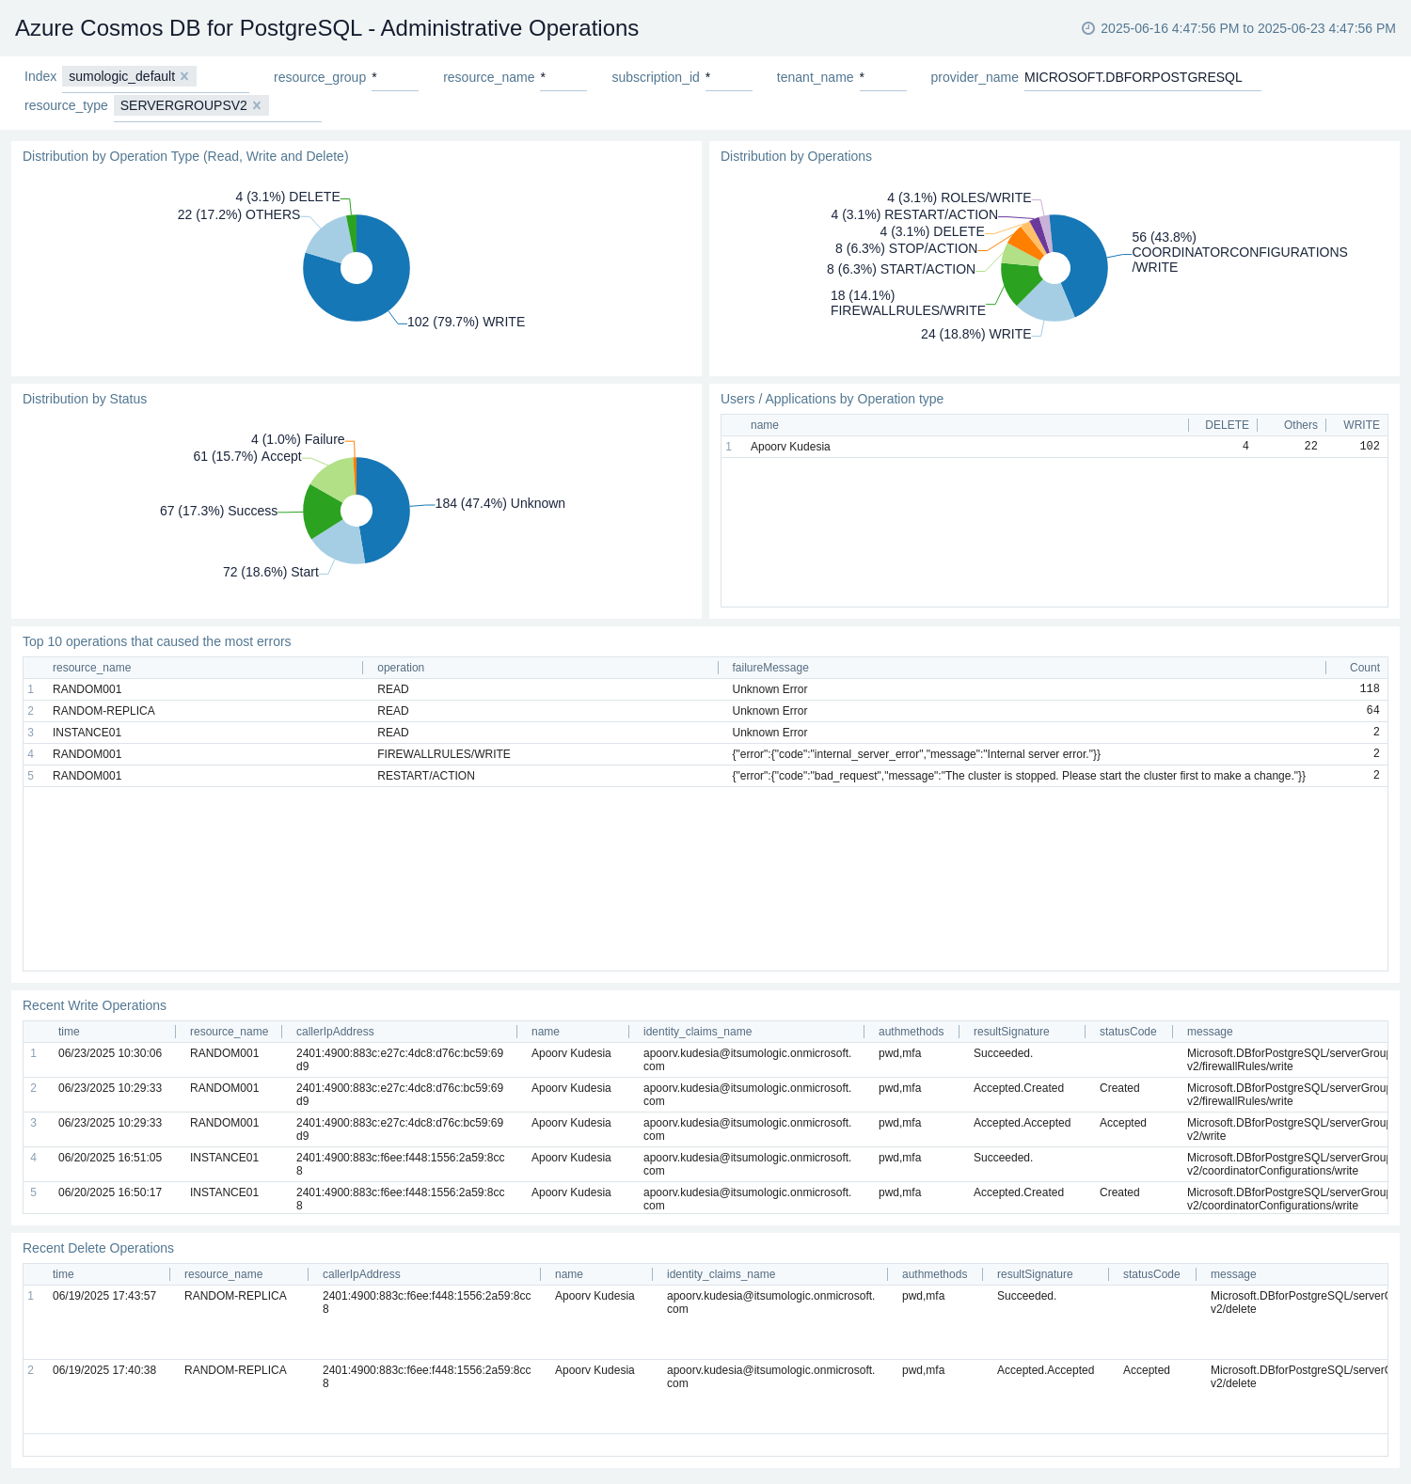
Task: Sort Recent Write Operations by resultSignature
Action: 1011,1032
